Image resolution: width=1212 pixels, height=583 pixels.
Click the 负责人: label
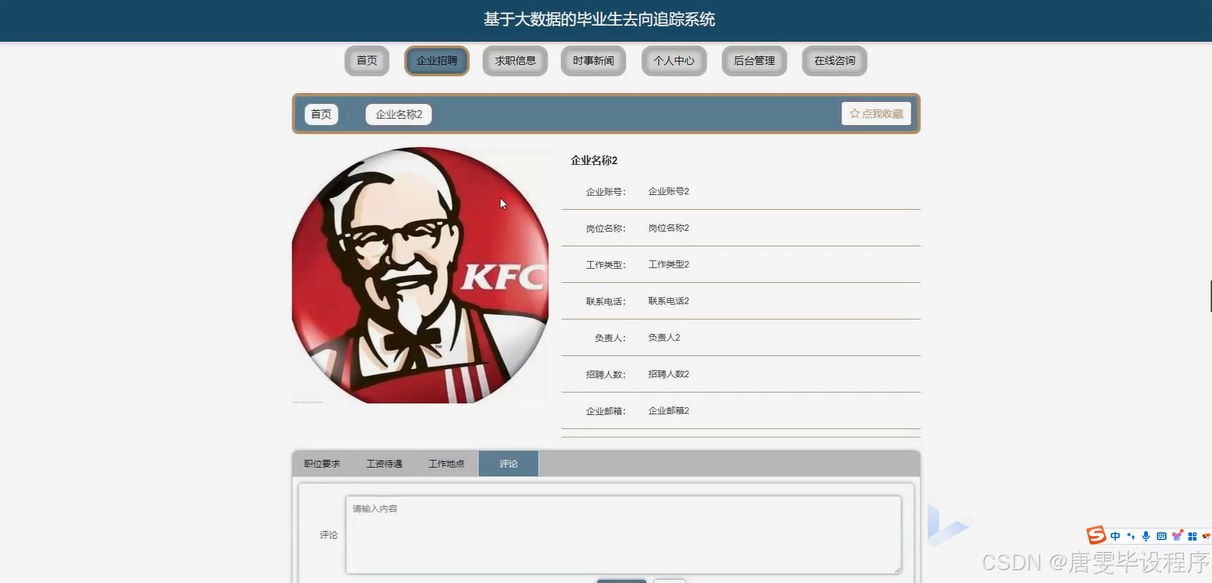pos(610,338)
